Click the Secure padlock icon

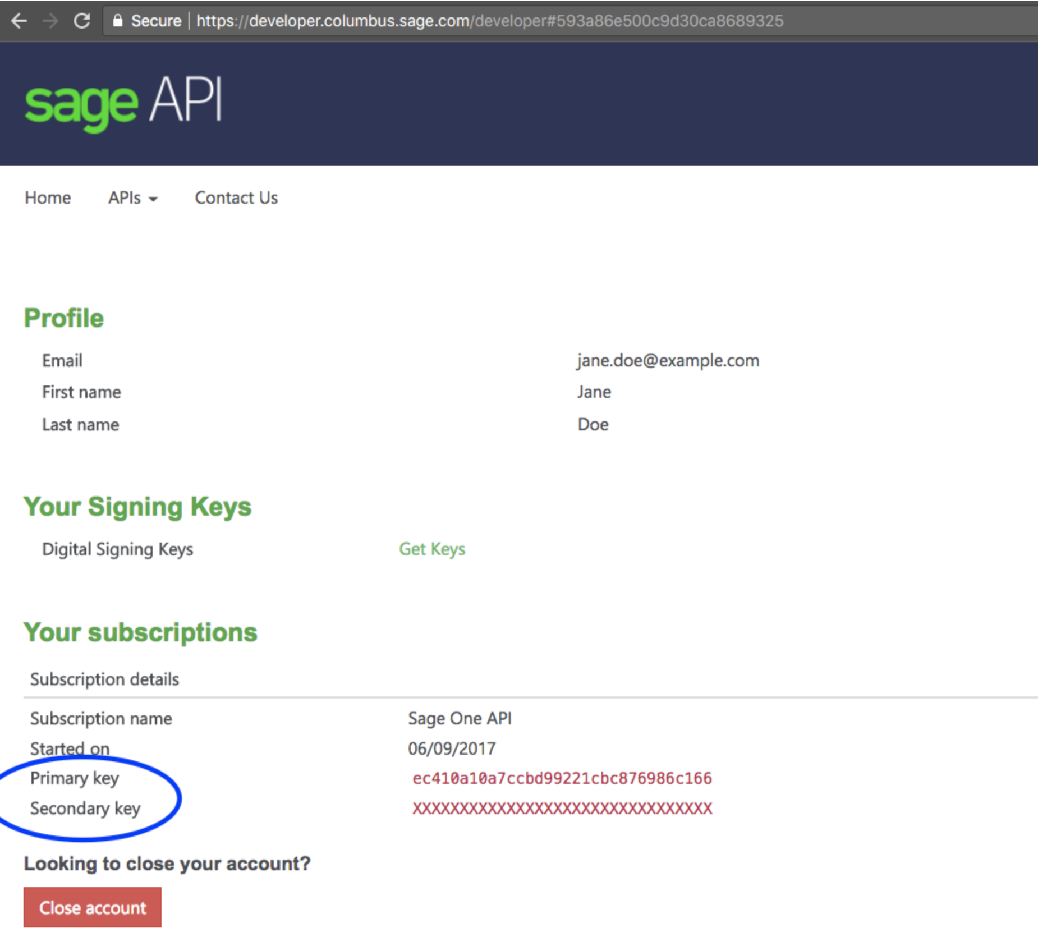pyautogui.click(x=117, y=21)
